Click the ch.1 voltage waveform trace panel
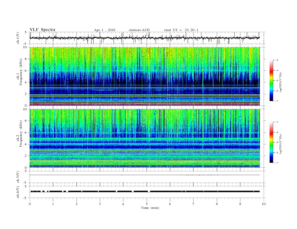 (x=147, y=38)
